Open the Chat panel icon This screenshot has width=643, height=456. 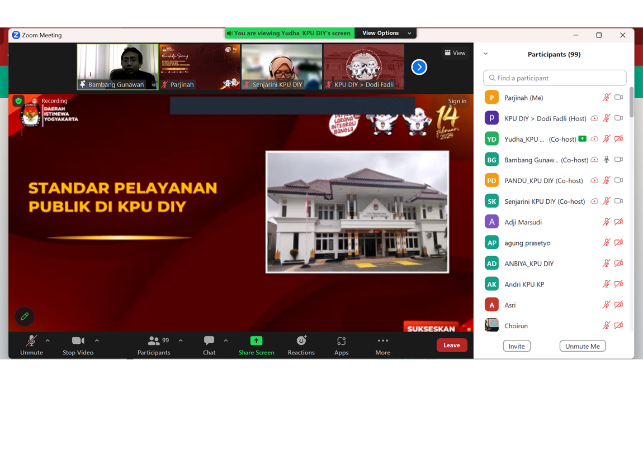pyautogui.click(x=209, y=341)
